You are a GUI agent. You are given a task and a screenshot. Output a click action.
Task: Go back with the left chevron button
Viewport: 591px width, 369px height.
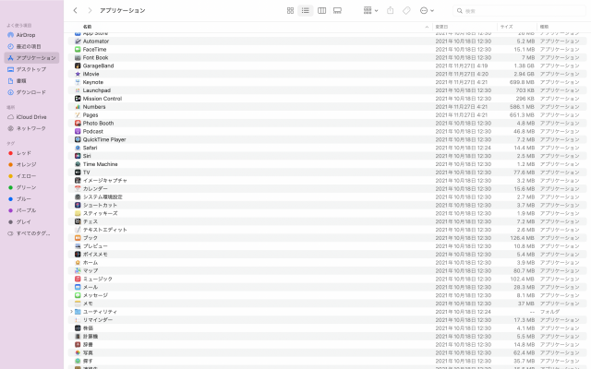click(x=76, y=10)
